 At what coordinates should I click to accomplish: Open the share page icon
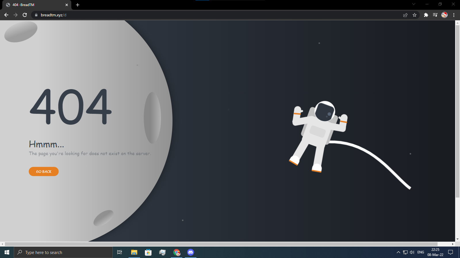click(x=405, y=15)
